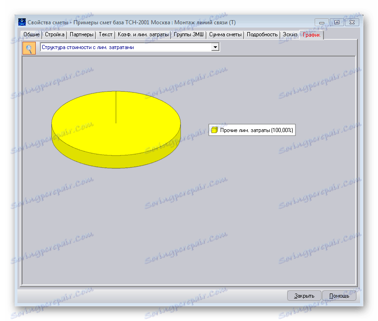
Task: Click the application icon in title bar
Action: point(22,22)
